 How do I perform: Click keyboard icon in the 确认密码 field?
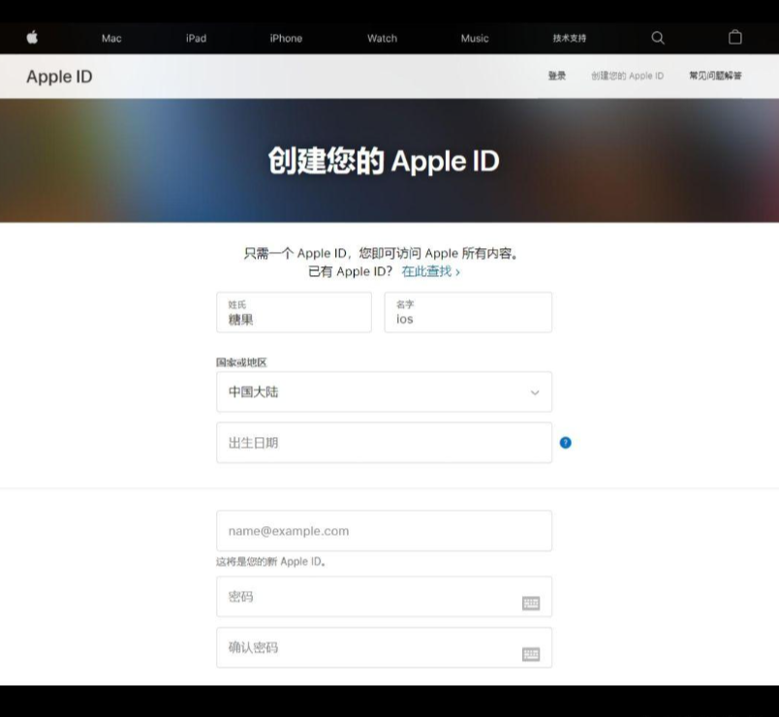[x=530, y=653]
